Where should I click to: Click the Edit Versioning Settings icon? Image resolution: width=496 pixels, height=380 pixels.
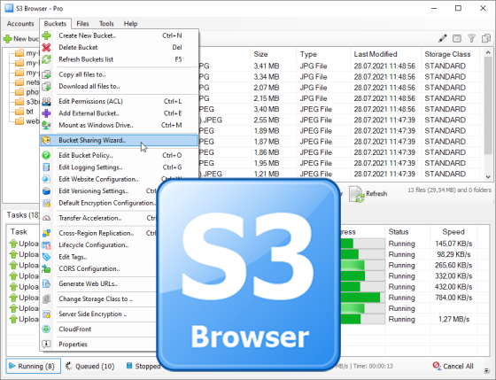coord(46,191)
